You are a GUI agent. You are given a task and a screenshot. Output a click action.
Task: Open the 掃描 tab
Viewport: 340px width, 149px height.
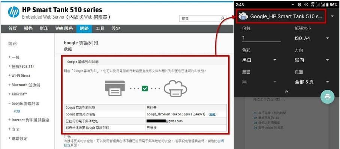tap(28, 28)
